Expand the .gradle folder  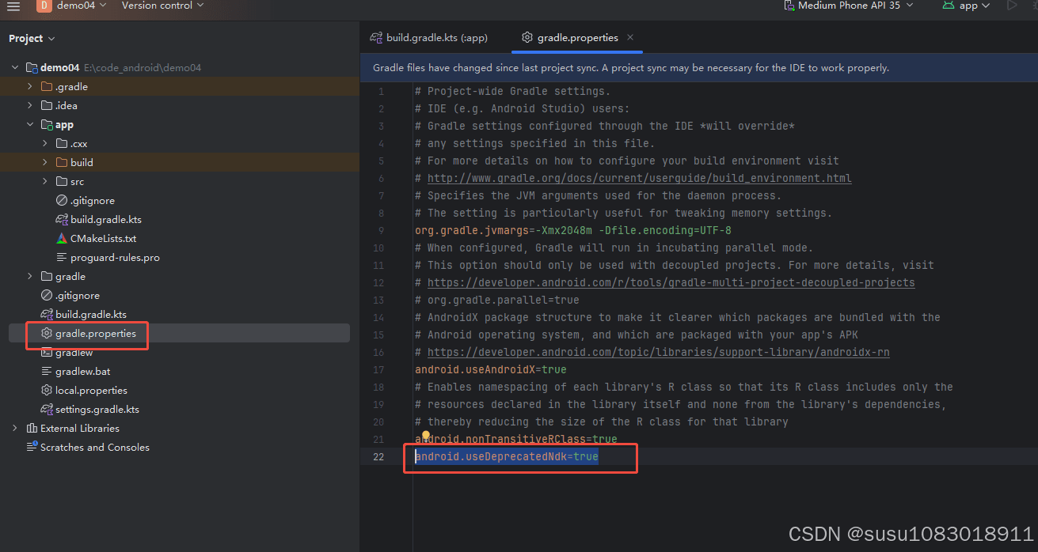pos(30,86)
